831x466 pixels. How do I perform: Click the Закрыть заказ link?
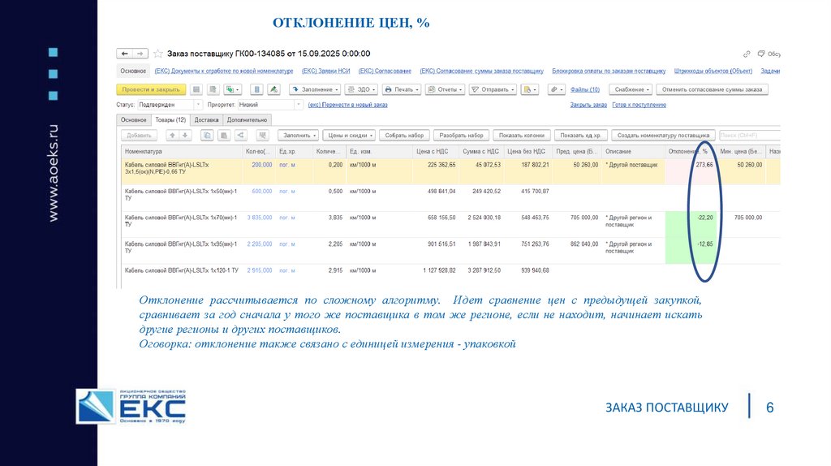pyautogui.click(x=588, y=105)
